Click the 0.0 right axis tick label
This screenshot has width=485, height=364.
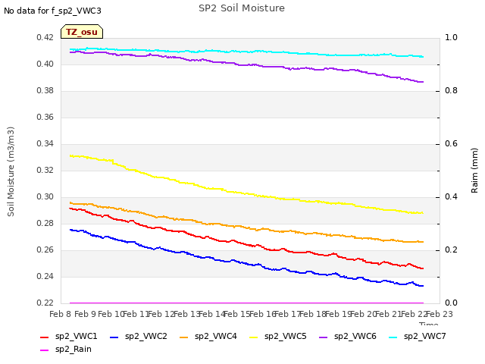click(452, 303)
